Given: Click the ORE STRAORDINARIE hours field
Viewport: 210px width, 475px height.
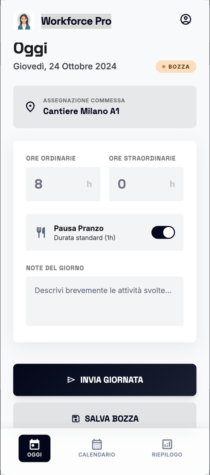Looking at the screenshot, I should 146,184.
